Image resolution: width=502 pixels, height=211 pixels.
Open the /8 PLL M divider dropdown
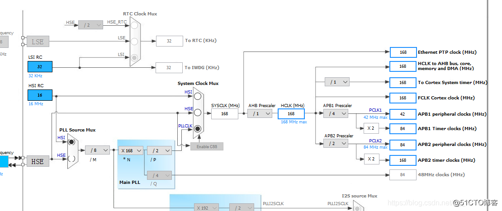[x=97, y=150]
